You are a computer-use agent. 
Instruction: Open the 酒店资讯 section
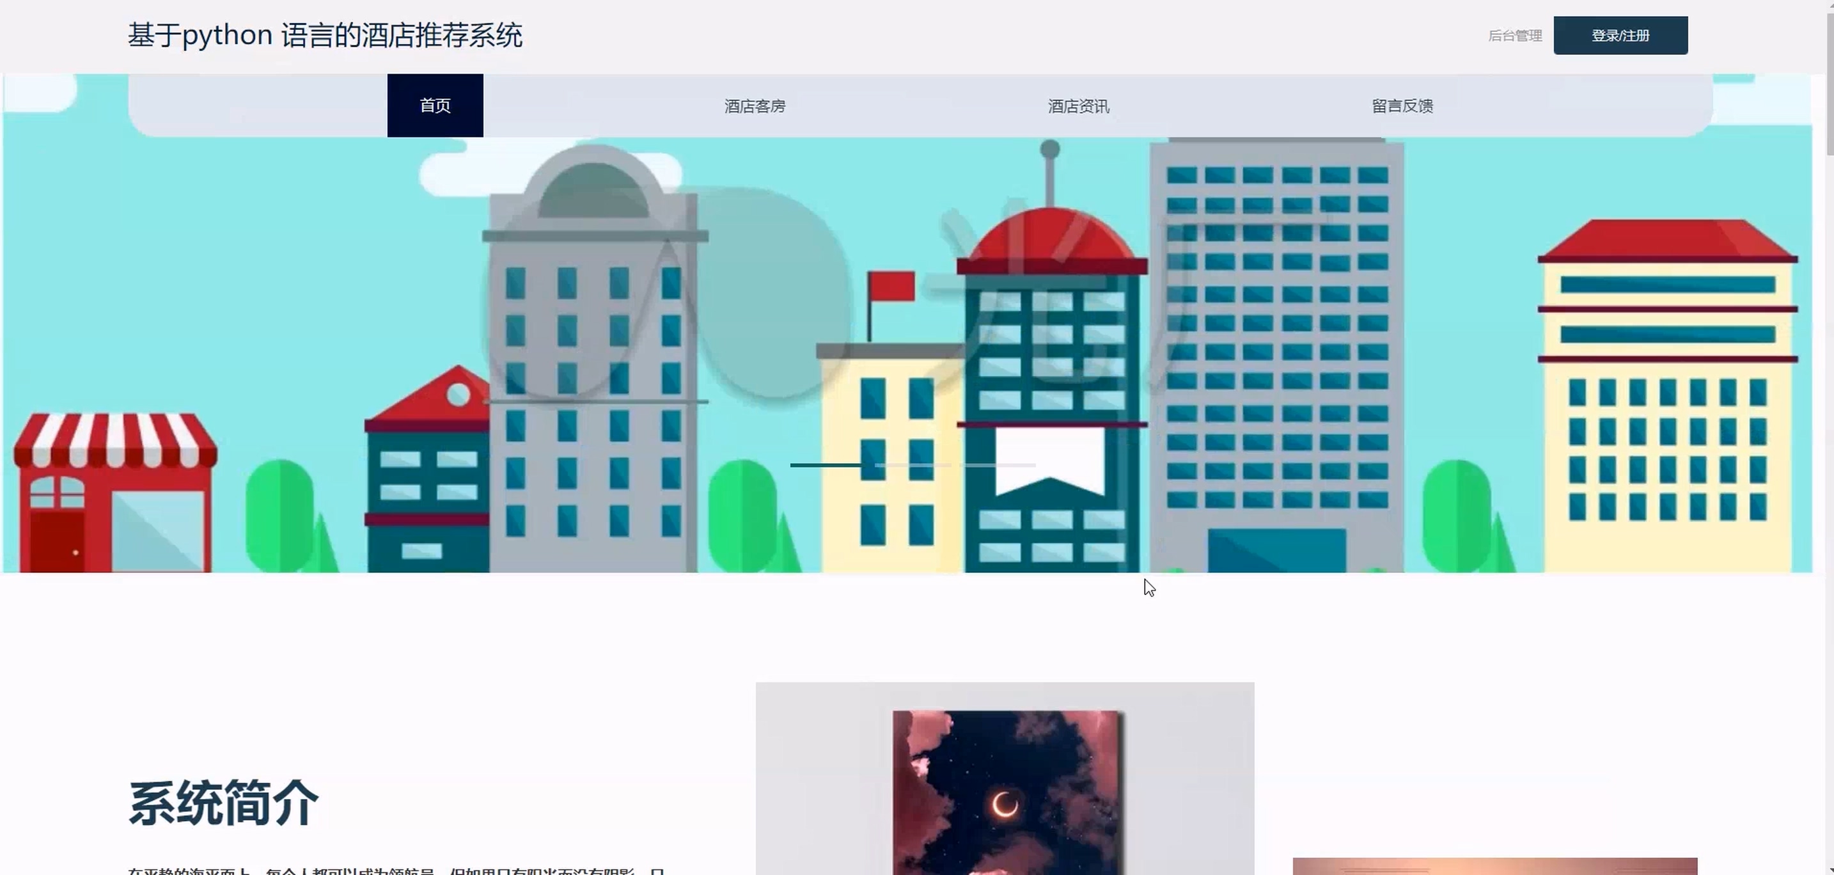coord(1079,106)
